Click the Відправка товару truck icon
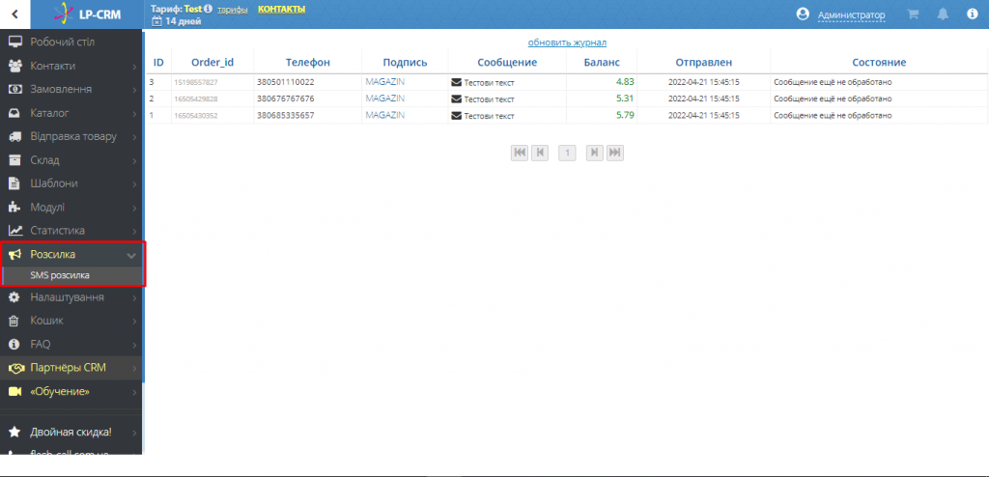The image size is (989, 477). click(x=15, y=137)
